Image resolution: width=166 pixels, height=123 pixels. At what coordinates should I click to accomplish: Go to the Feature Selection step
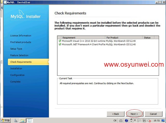[19, 55]
